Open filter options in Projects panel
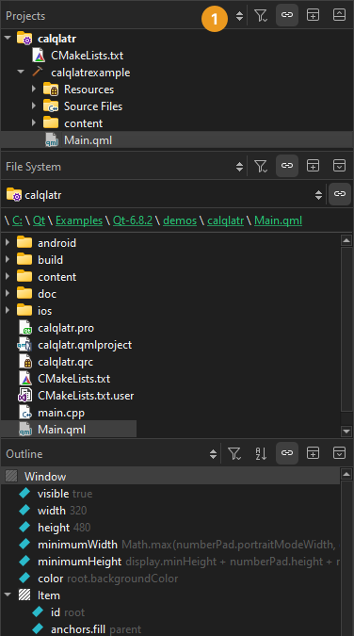This screenshot has width=354, height=636. [x=261, y=15]
